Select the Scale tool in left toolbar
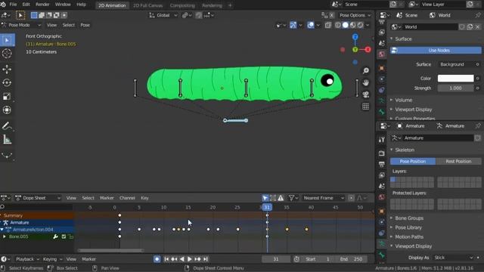Screen dimensions: 484x272 7,97
